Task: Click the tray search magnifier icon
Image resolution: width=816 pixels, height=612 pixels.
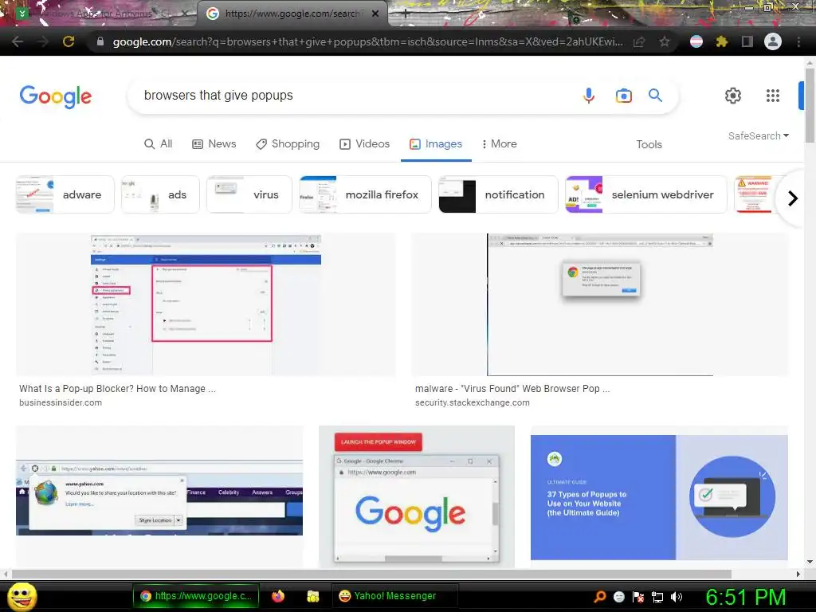Action: [599, 597]
